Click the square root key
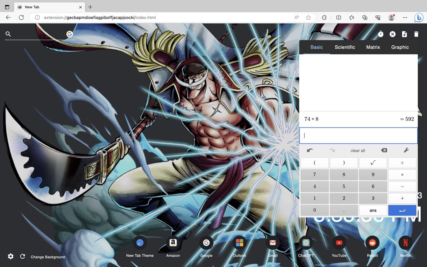Viewport: 427px width, 267px height. coord(373,163)
